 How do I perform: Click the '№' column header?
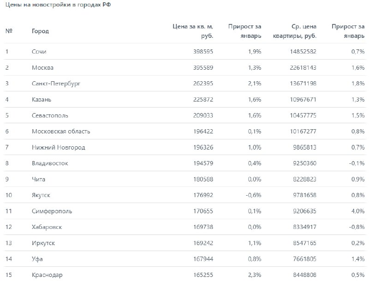9,31
